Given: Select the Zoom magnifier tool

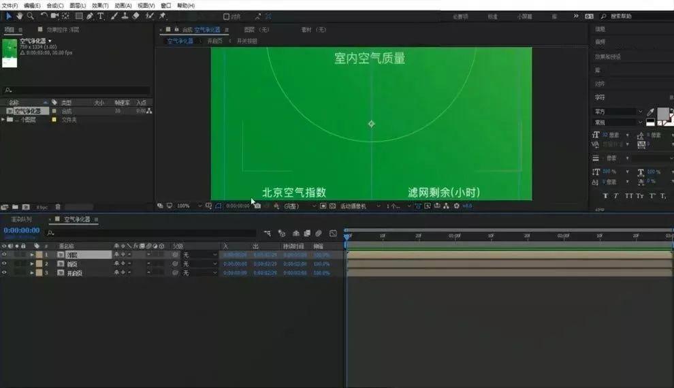Looking at the screenshot, I should (x=30, y=16).
